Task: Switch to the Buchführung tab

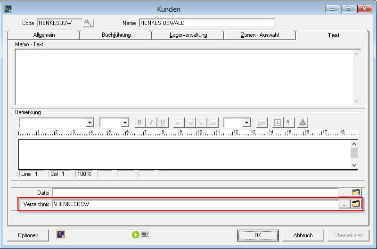Action: tap(116, 35)
